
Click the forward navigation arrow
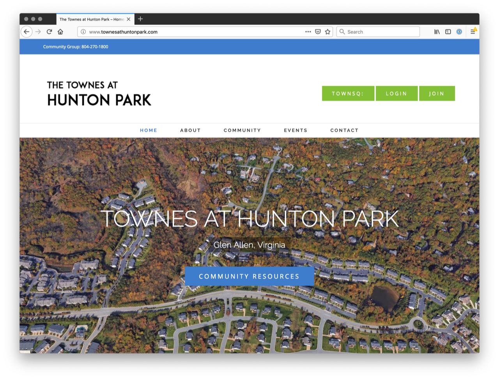[x=38, y=32]
